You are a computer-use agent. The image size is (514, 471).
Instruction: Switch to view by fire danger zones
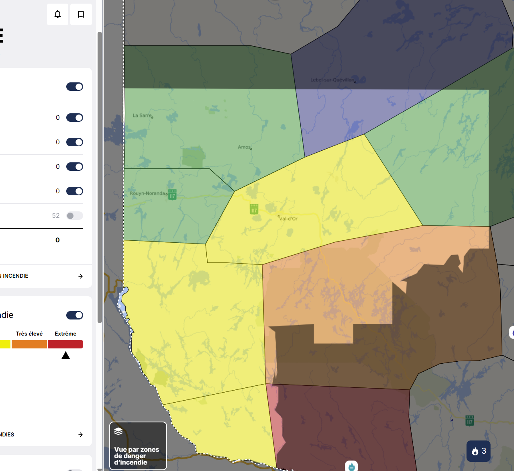click(138, 446)
